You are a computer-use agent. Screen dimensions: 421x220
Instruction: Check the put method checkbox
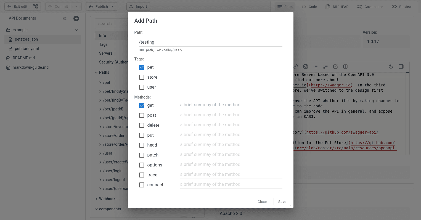tap(142, 135)
